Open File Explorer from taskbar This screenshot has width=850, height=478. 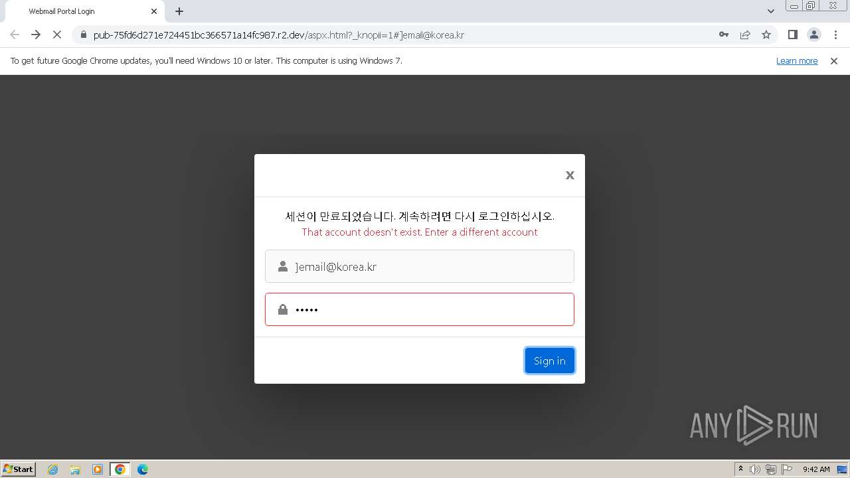point(75,469)
